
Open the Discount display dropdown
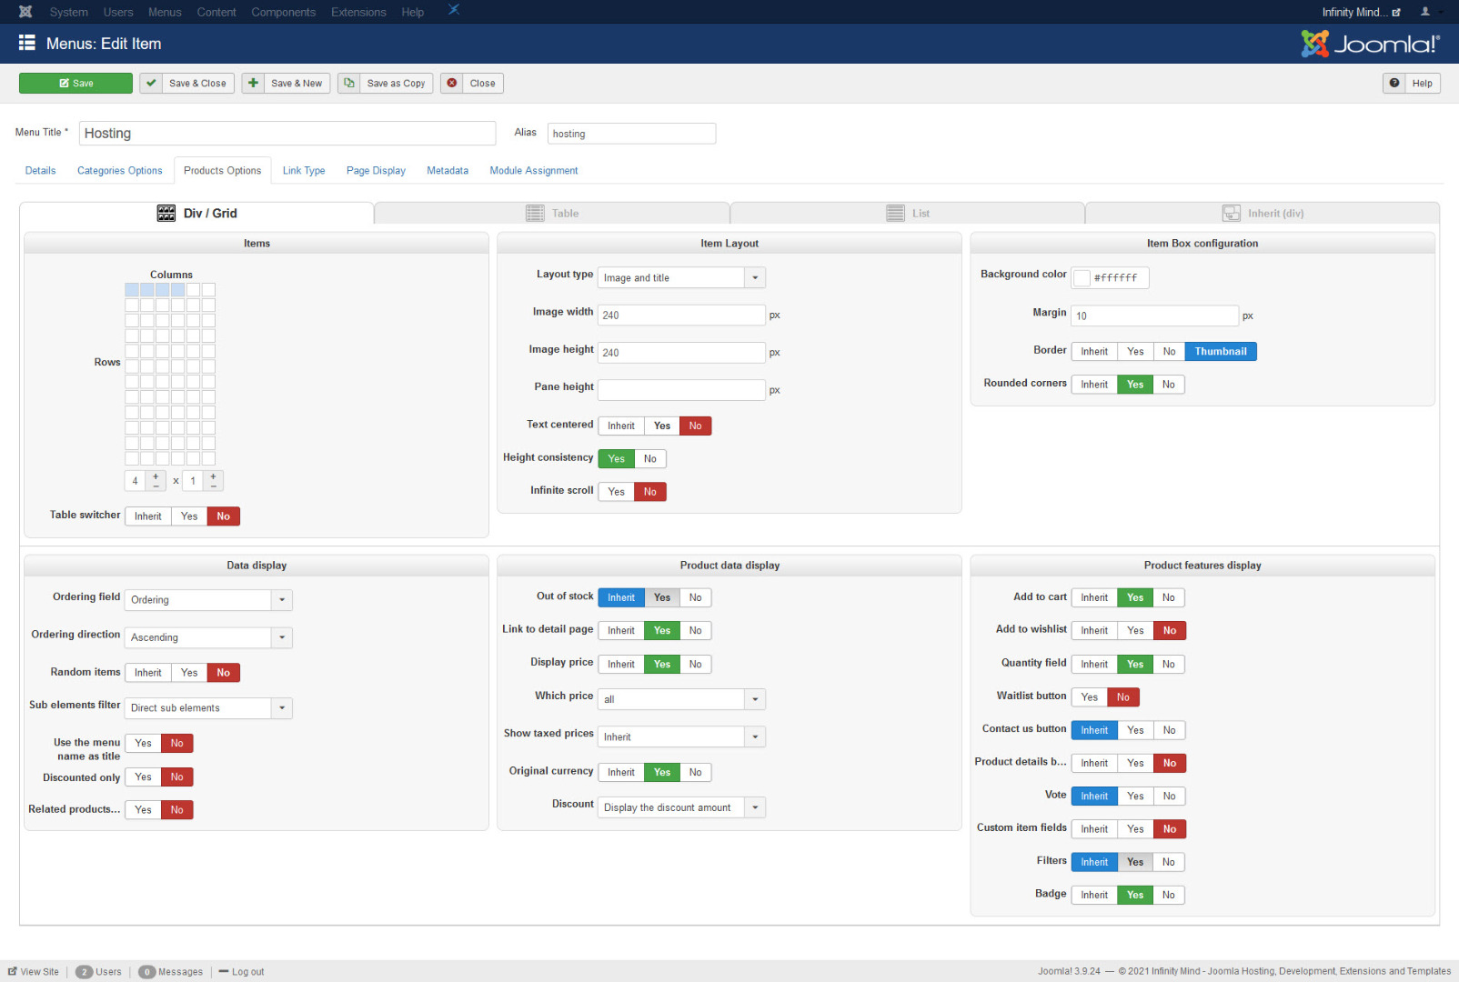pos(755,807)
